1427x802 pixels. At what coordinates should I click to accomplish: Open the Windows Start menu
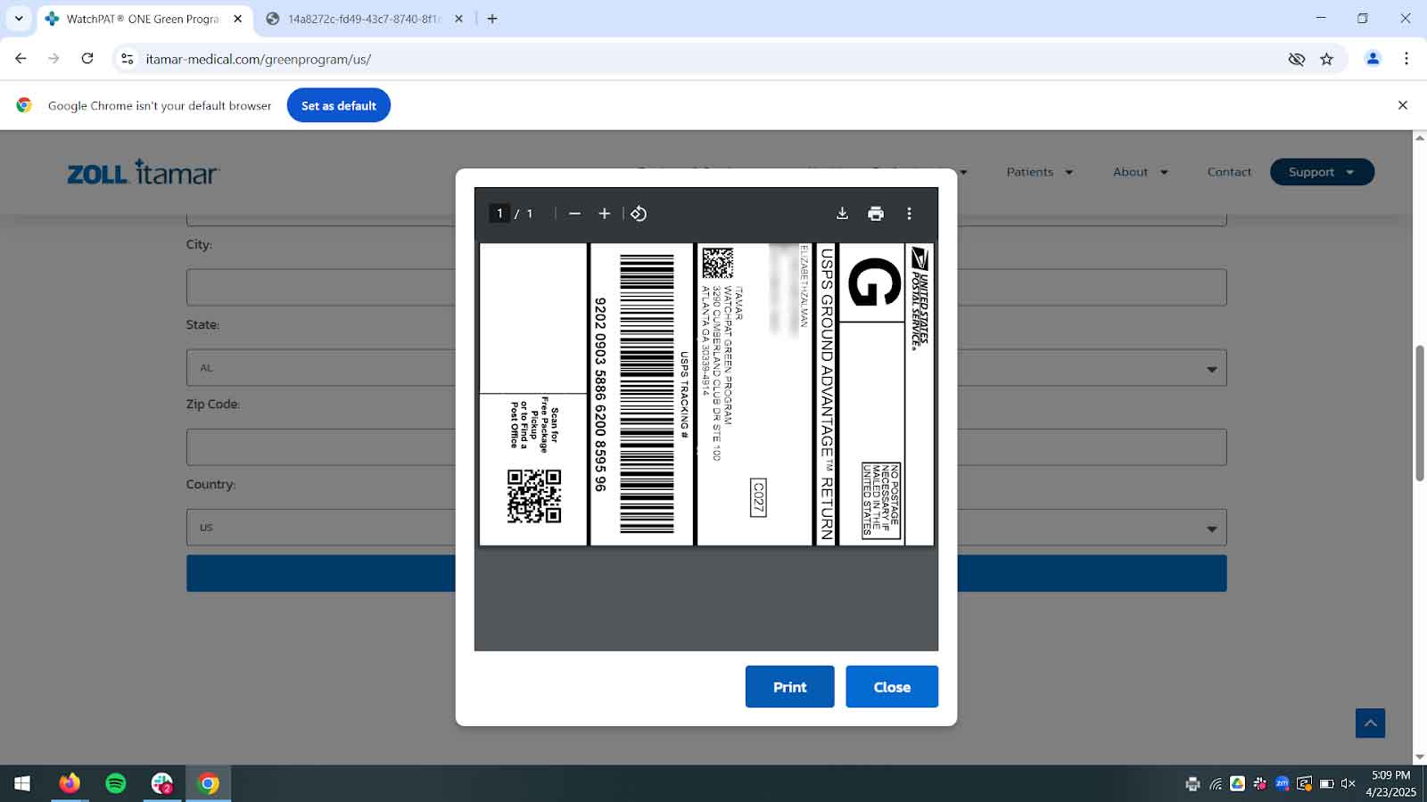22,783
